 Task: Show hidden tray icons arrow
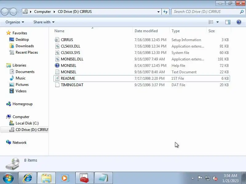coord(193,178)
